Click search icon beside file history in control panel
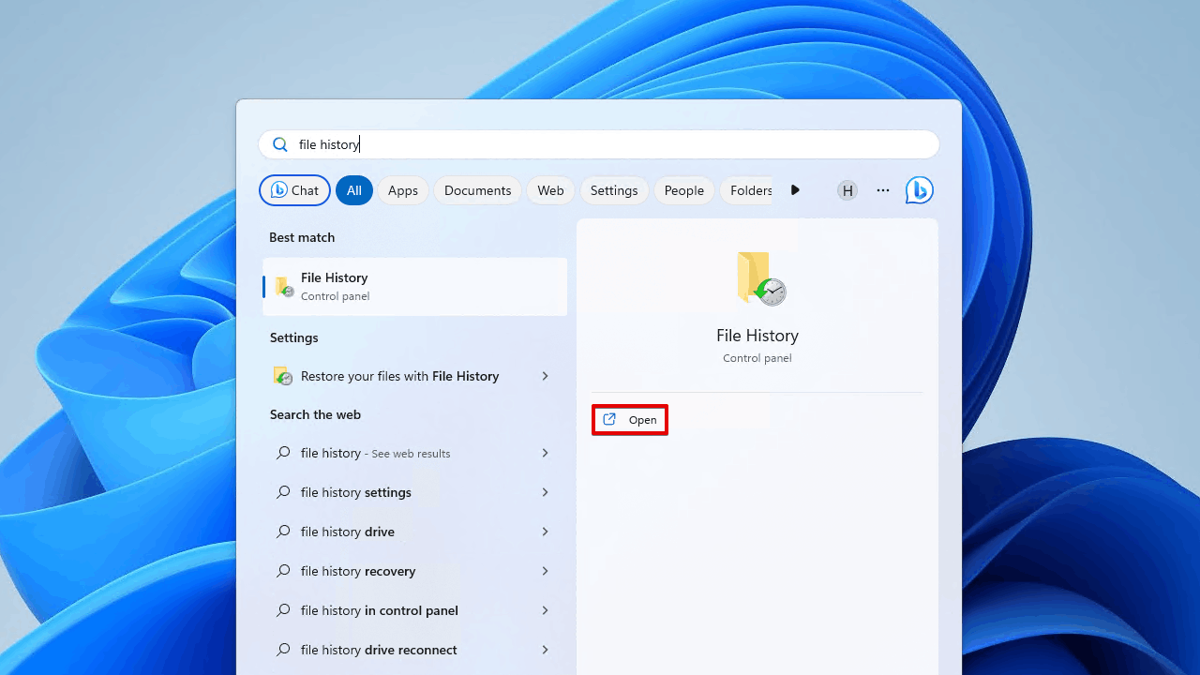The width and height of the screenshot is (1200, 675). 283,610
